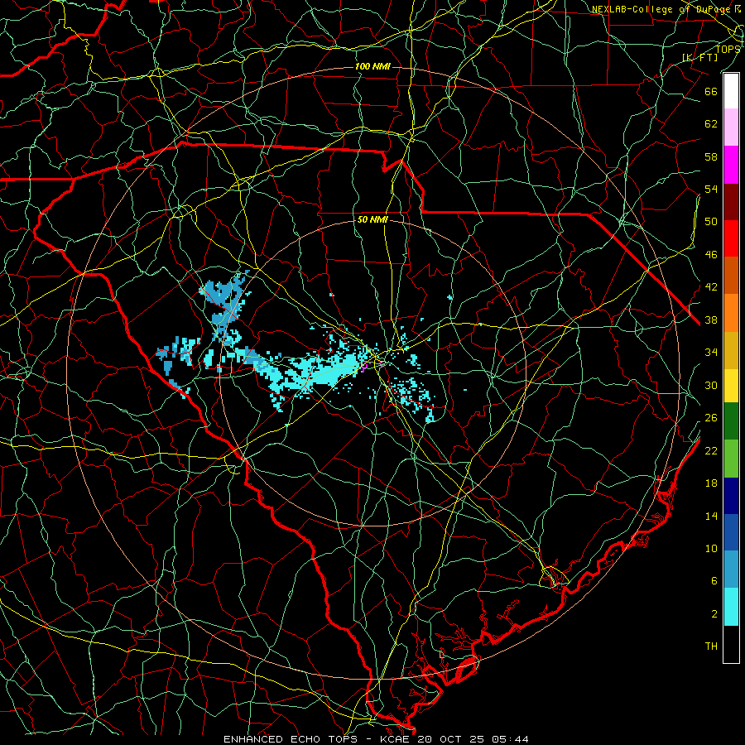This screenshot has height=745, width=745.
Task: Click the legend value 38
Action: tap(711, 320)
